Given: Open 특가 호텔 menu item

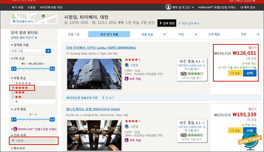Looking at the screenshot, I should (x=17, y=8).
